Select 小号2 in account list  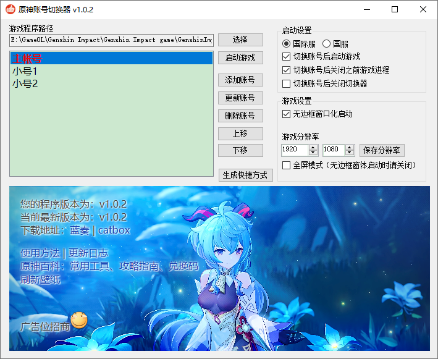click(x=111, y=83)
